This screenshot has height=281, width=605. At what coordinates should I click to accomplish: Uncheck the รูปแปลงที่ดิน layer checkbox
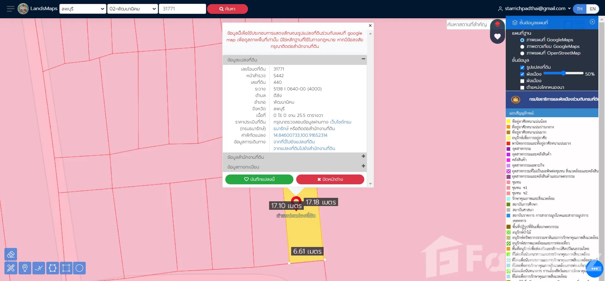click(x=522, y=67)
